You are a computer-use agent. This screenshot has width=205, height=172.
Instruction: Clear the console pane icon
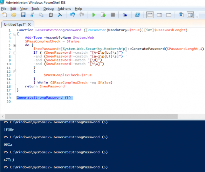point(60,15)
